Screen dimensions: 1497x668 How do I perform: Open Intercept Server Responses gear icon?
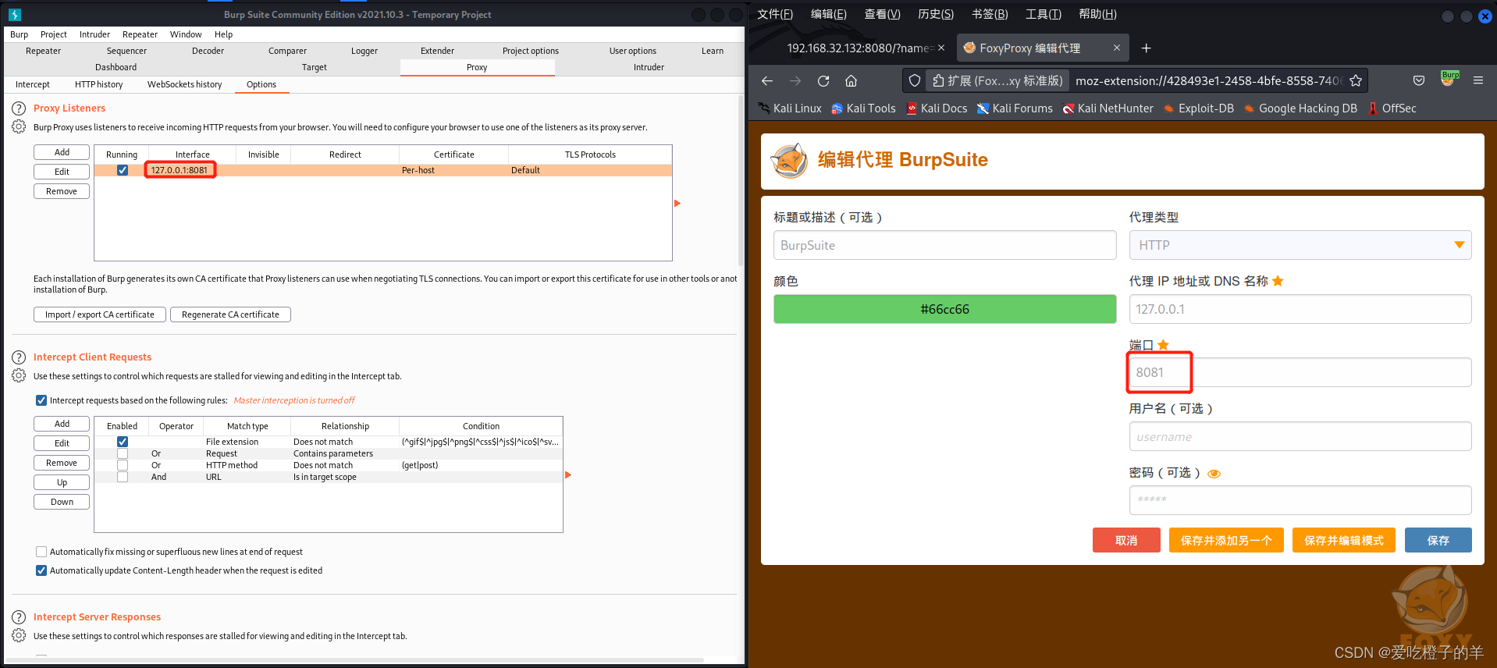[x=19, y=635]
